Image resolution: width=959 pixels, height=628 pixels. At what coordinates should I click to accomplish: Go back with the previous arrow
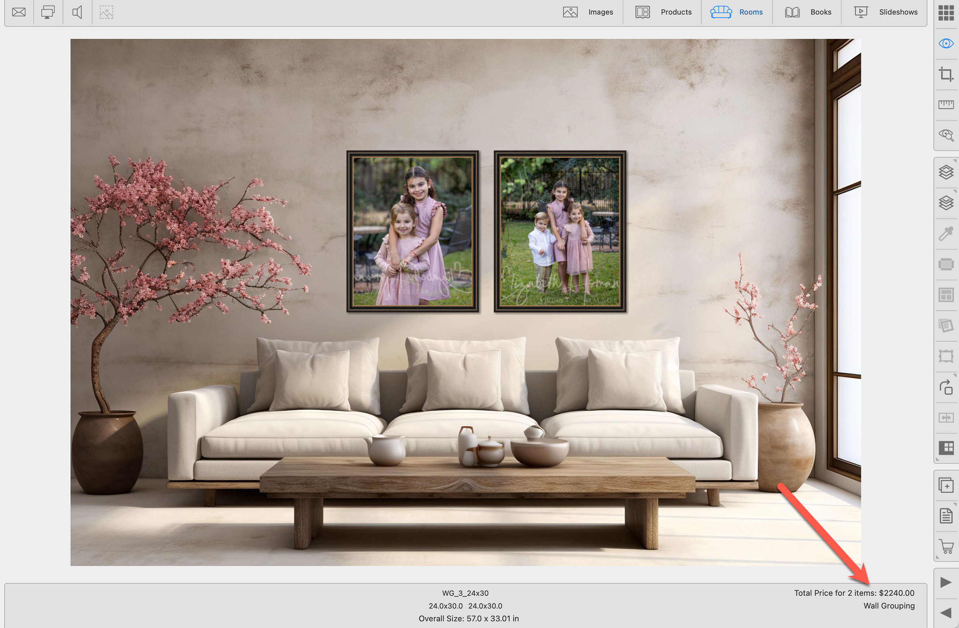pyautogui.click(x=946, y=613)
